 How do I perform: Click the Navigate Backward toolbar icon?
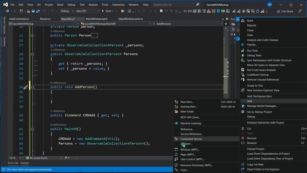pyautogui.click(x=7, y=11)
